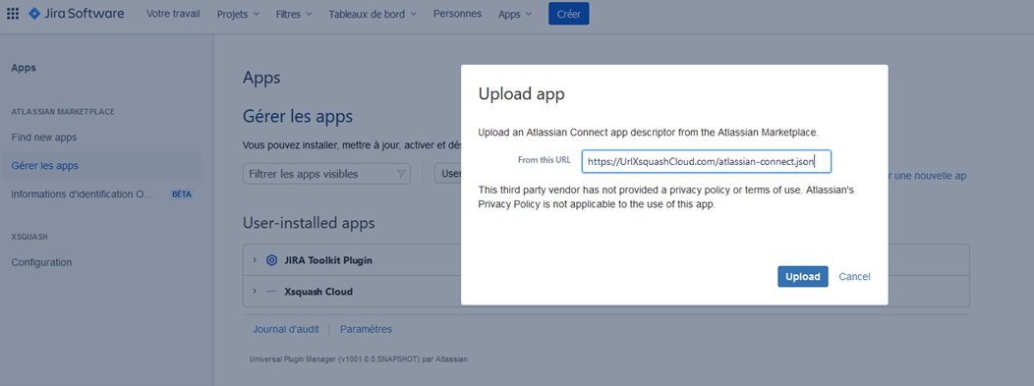Click the 'XSQUASH' sidebar section label
Screen dimensions: 1034x386
pyautogui.click(x=29, y=236)
